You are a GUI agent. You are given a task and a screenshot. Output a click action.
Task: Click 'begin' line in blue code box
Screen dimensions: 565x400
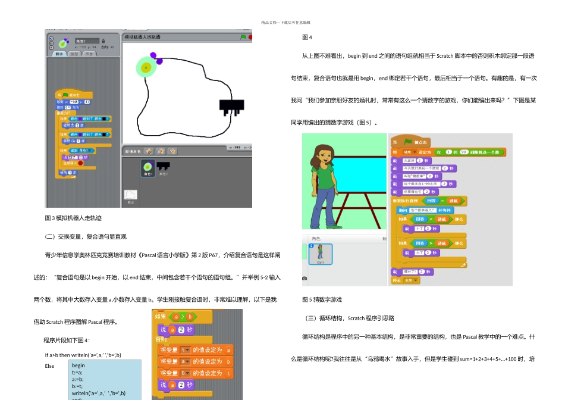tap(78, 365)
